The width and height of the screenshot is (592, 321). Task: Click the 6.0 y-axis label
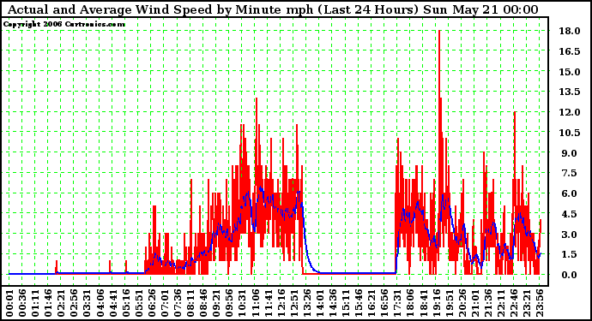click(x=570, y=193)
